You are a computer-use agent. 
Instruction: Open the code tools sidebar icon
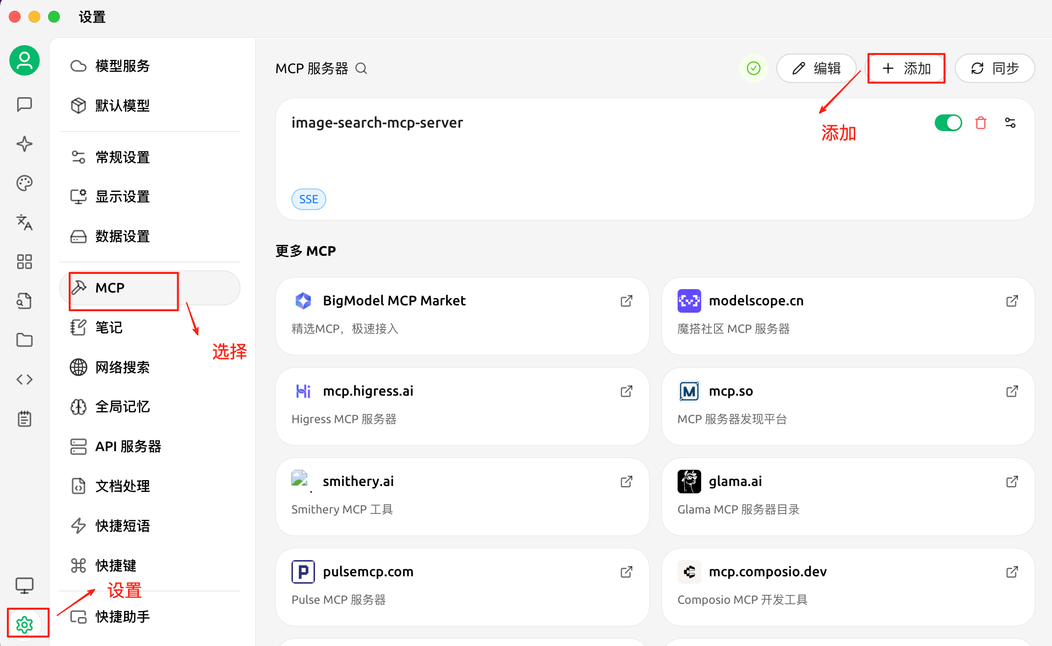[25, 379]
